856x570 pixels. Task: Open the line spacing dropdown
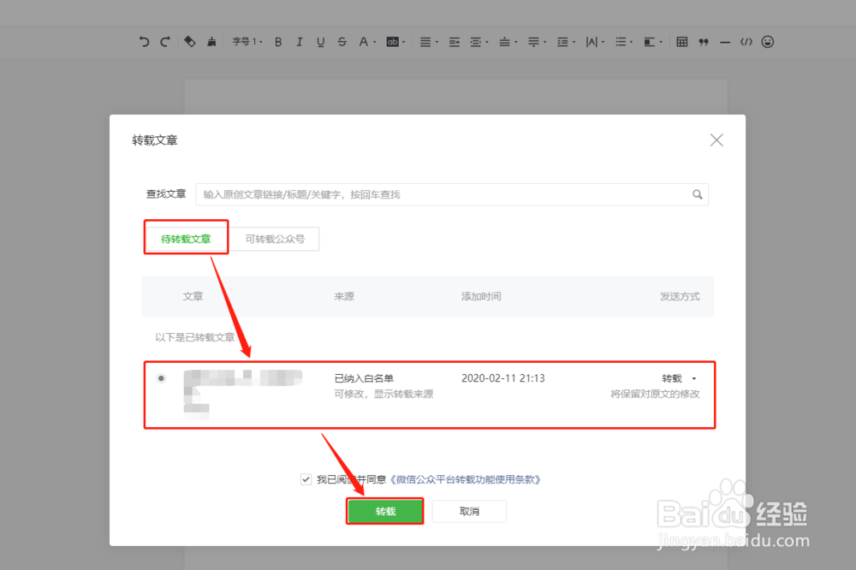point(566,42)
